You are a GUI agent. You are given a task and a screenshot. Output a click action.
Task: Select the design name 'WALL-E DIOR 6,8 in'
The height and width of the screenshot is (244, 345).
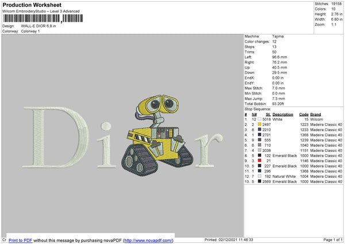click(x=39, y=26)
